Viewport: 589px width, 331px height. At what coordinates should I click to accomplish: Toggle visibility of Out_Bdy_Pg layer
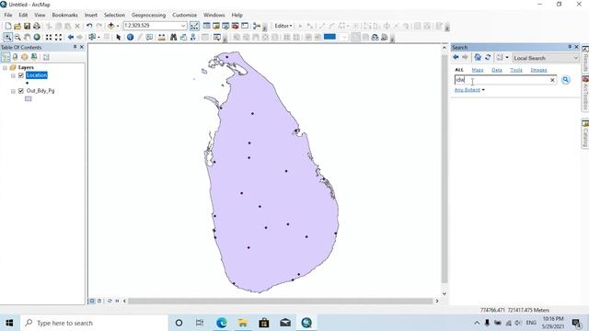[21, 91]
